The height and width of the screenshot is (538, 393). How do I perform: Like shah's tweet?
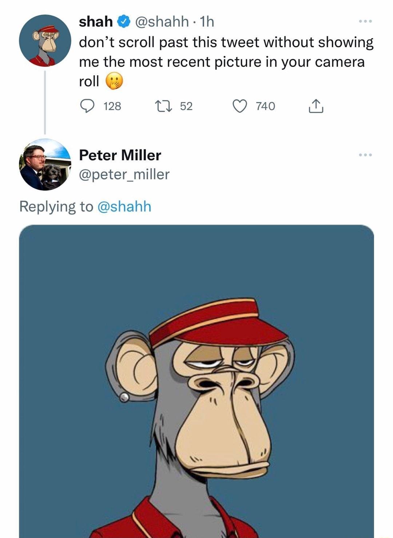tap(240, 106)
